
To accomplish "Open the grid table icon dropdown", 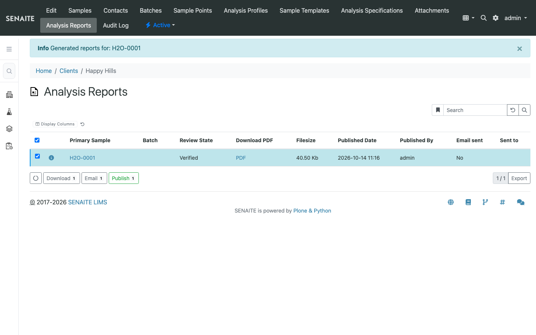I will click(x=468, y=18).
